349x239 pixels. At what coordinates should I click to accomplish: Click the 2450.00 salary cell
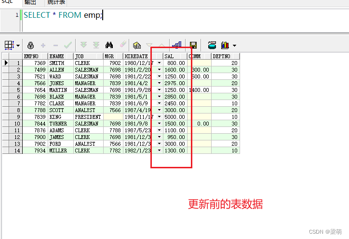click(175, 103)
